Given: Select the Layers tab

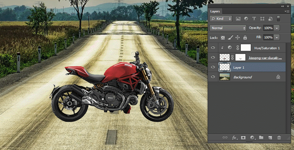Looking at the screenshot, I should click(x=215, y=11).
